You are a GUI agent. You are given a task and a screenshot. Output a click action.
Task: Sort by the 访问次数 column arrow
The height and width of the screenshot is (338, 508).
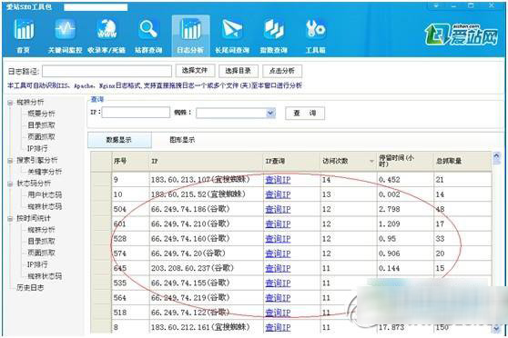point(371,161)
